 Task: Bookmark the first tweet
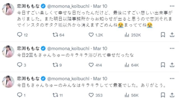coord(163,35)
